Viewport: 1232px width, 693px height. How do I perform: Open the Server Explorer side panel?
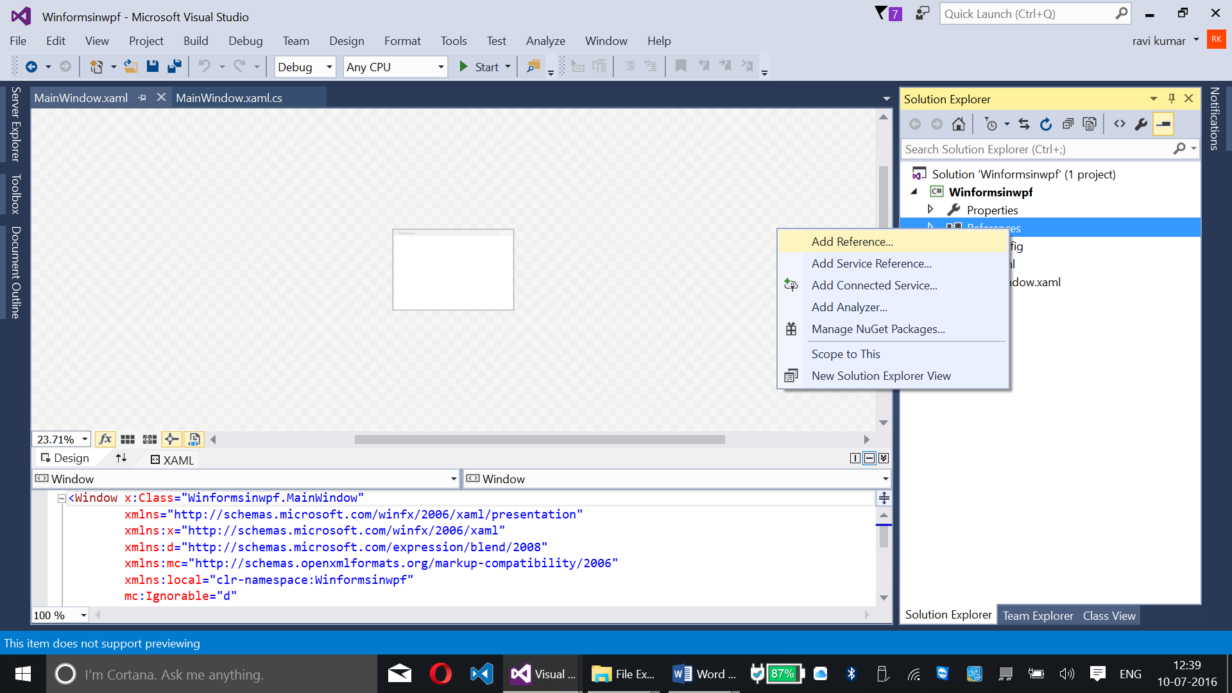tap(15, 124)
